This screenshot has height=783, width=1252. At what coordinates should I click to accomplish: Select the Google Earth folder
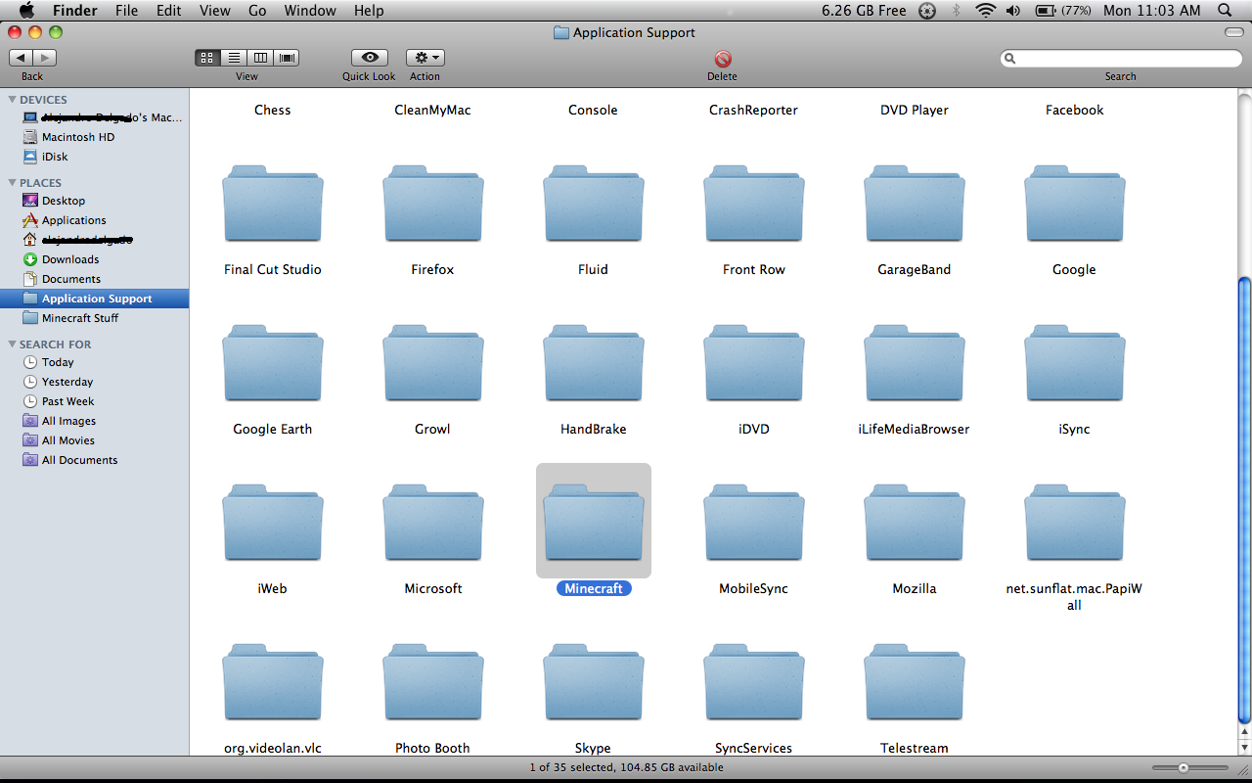click(273, 362)
